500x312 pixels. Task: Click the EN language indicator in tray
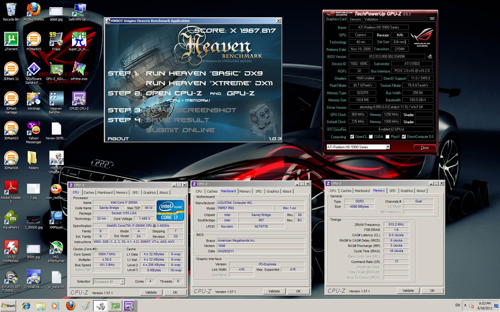click(457, 305)
